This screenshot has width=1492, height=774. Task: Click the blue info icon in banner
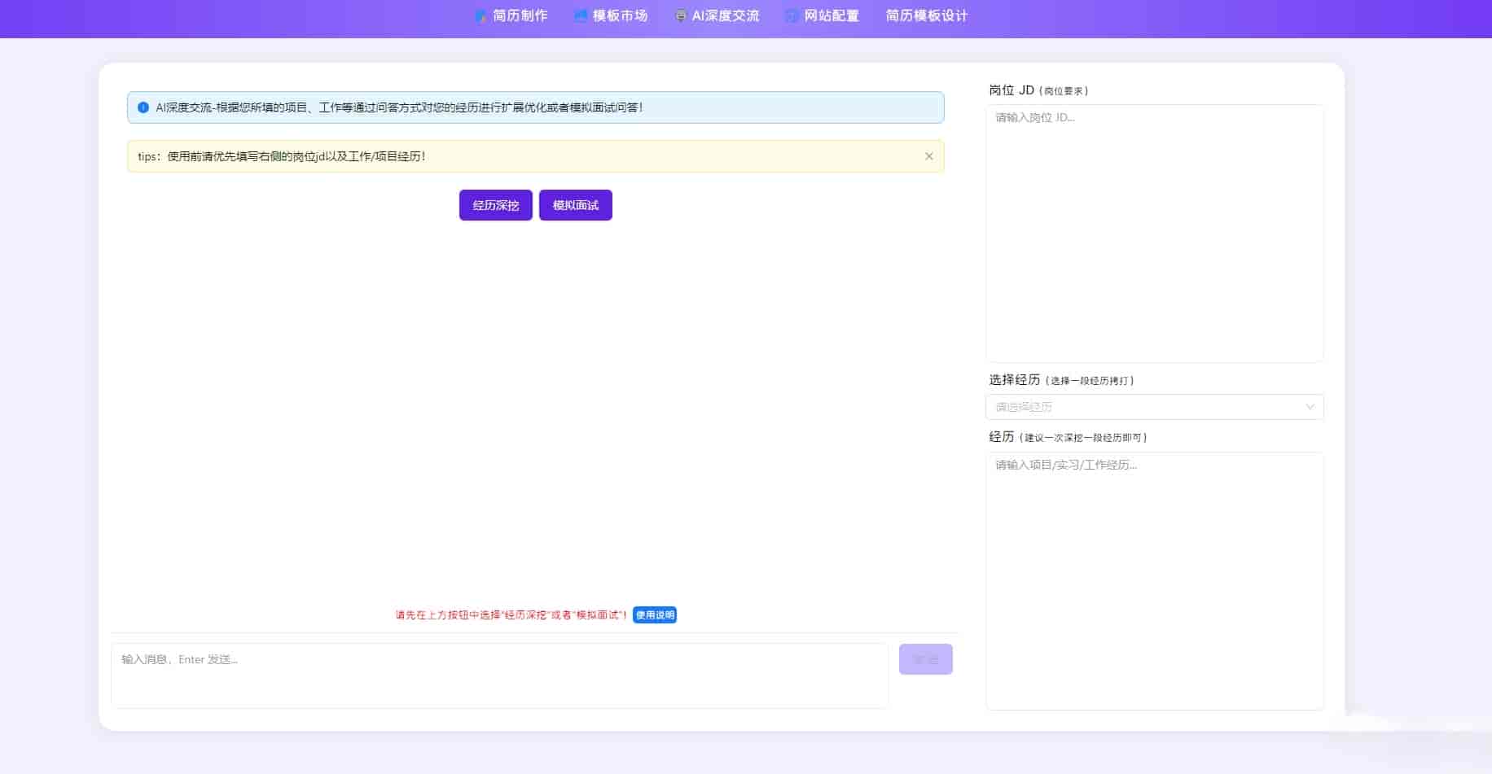coord(143,107)
